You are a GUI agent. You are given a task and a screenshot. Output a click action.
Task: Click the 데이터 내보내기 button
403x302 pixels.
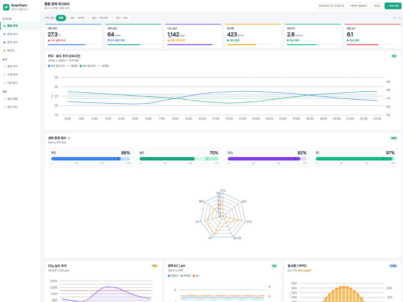(359, 6)
